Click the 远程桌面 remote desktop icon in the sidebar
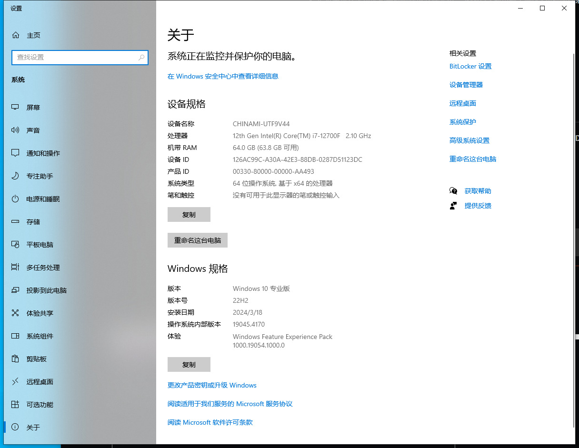This screenshot has width=579, height=448. point(15,382)
